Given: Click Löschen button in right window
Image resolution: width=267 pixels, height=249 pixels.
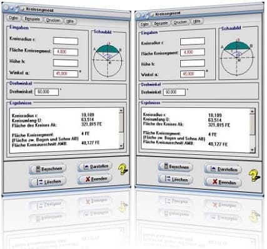Looking at the screenshot, I should pos(176,179).
